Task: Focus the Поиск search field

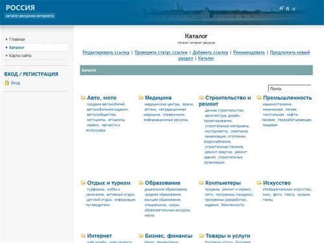Action: [x=290, y=89]
